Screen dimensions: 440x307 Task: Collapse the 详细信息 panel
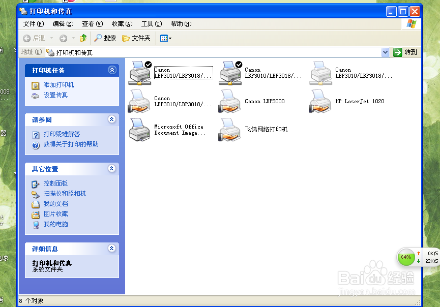[112, 249]
